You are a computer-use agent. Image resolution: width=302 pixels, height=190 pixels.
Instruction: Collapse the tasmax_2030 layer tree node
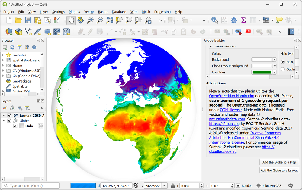click(x=4, y=115)
